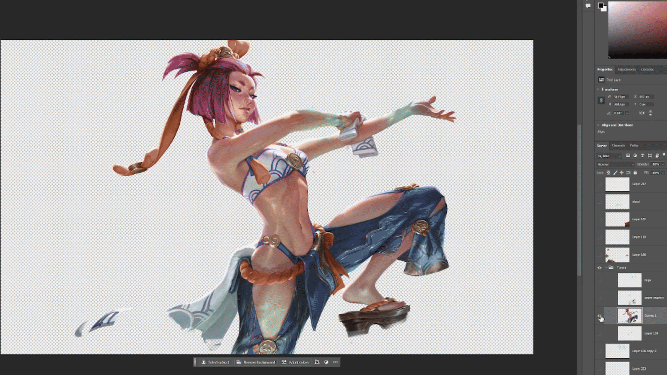Click the Select subject button
The width and height of the screenshot is (667, 375).
(215, 362)
